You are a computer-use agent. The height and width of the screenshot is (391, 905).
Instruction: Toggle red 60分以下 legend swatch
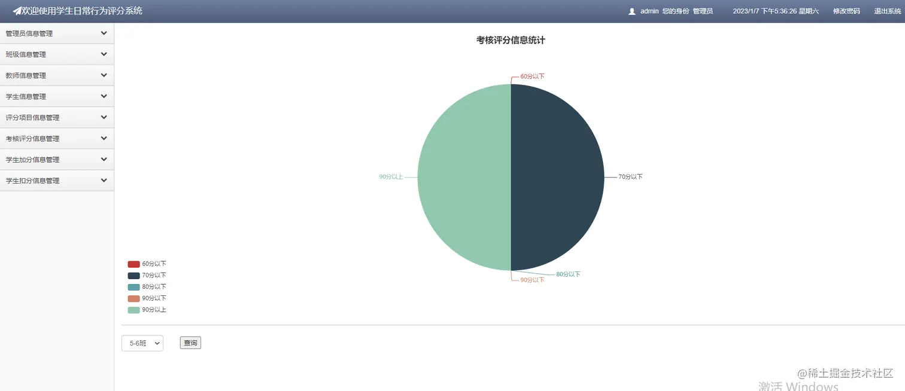click(133, 264)
